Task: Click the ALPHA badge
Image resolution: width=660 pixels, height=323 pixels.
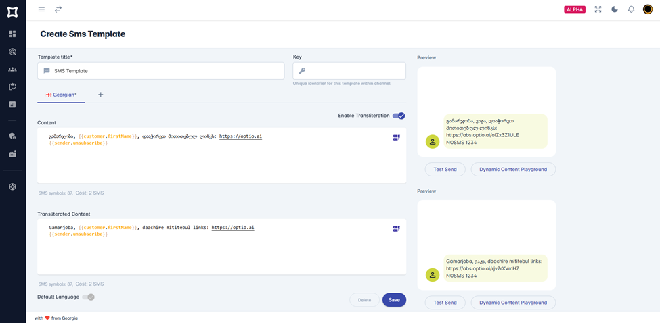Action: tap(575, 9)
